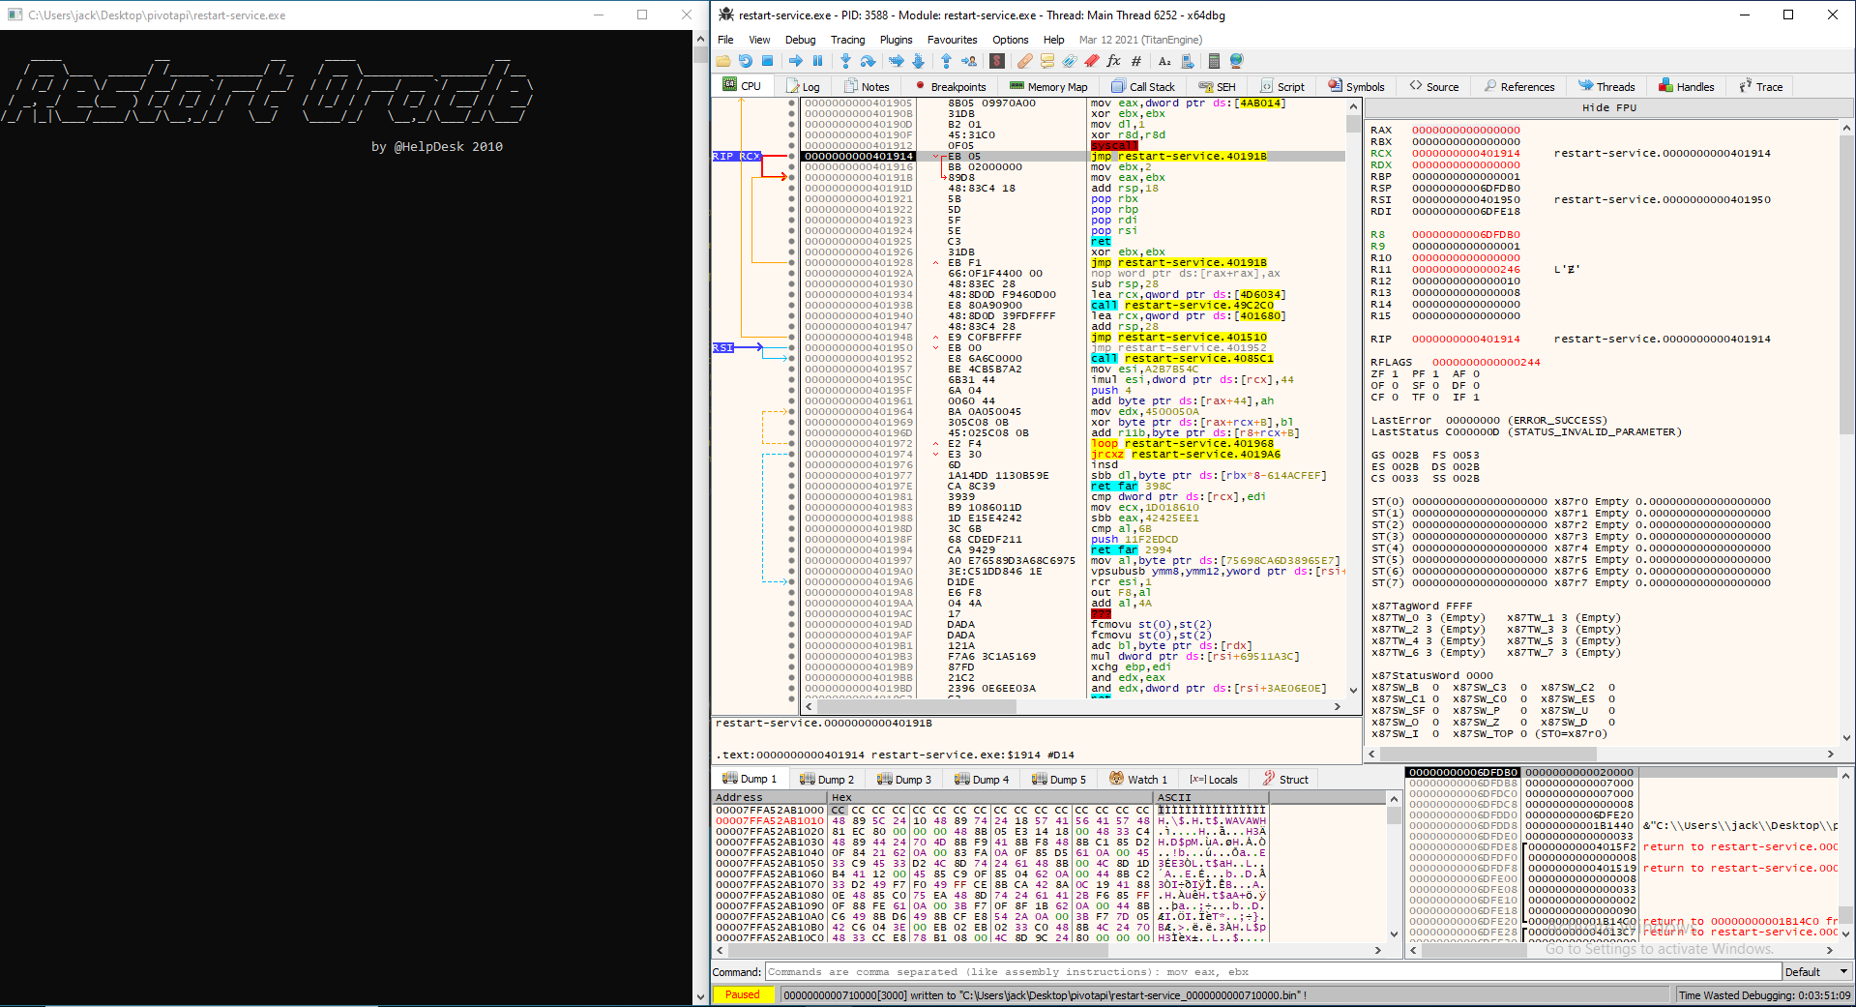The image size is (1856, 1007).
Task: Toggle breakpoint dot at address 0000000000401952
Action: tap(792, 359)
